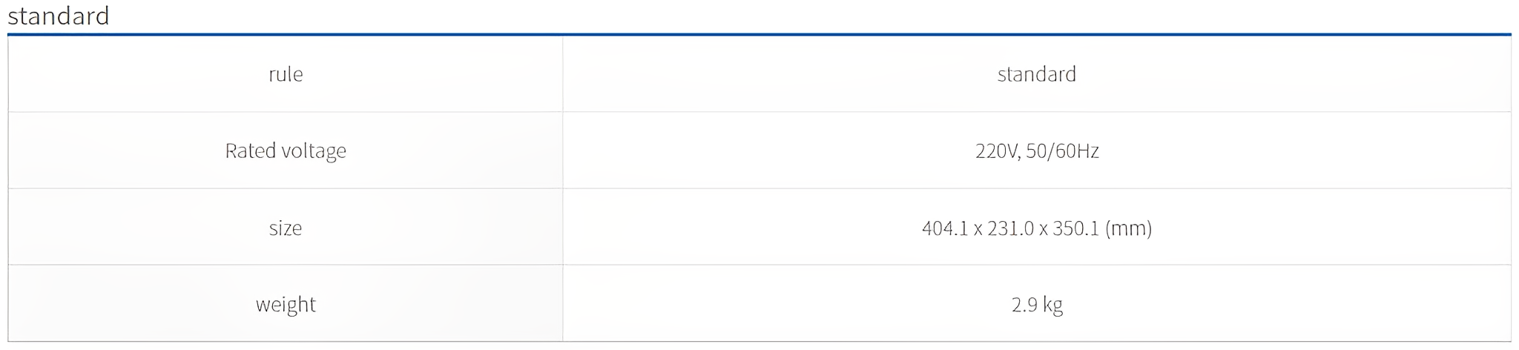Select the "size" label cell
This screenshot has width=1519, height=350.
286,228
